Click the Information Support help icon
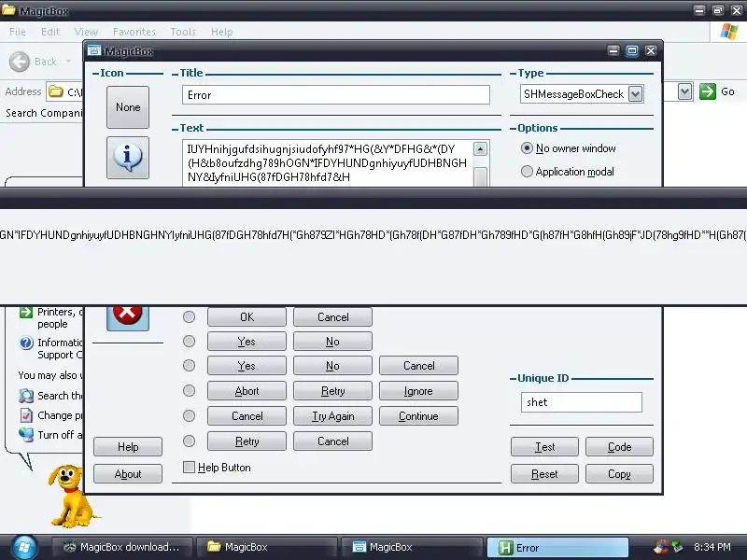The height and width of the screenshot is (560, 747). click(26, 343)
